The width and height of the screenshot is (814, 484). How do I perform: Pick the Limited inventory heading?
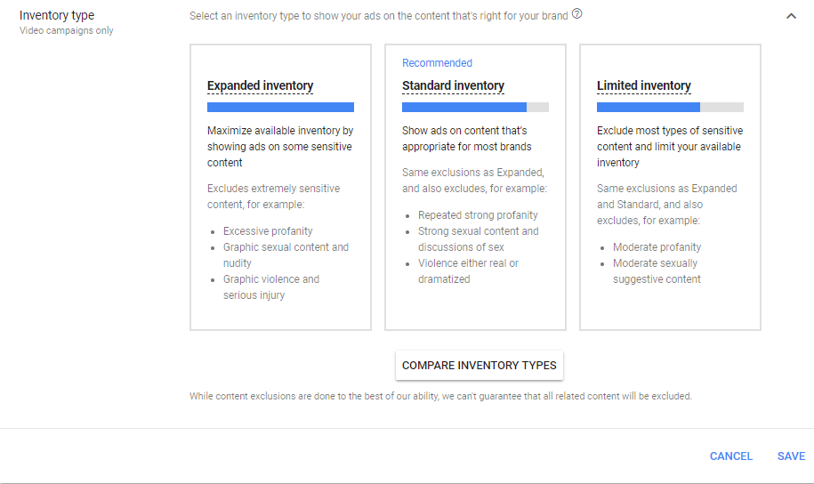[x=643, y=86]
